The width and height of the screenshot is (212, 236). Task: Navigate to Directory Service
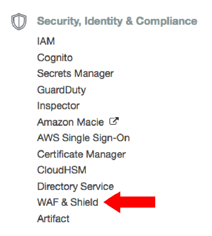click(x=75, y=187)
